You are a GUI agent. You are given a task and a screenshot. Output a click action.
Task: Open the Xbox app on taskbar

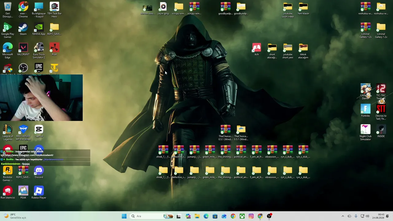[242, 216]
